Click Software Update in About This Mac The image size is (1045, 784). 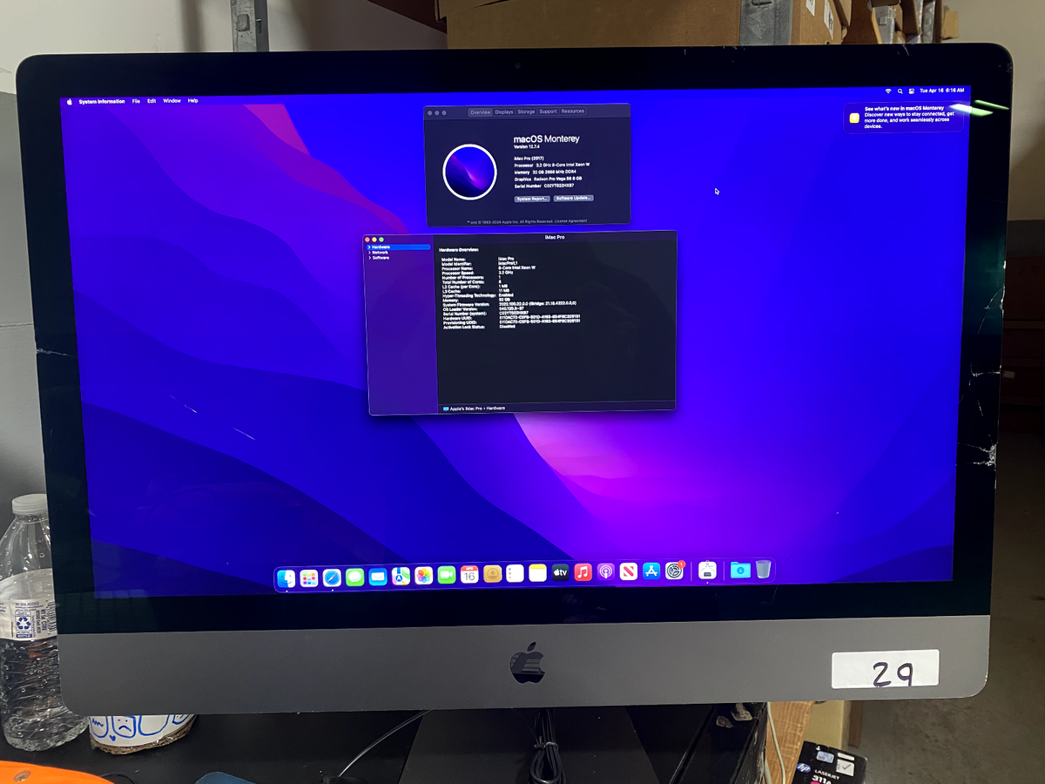click(573, 199)
